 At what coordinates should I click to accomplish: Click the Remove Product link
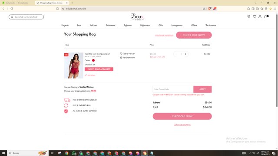[129, 58]
